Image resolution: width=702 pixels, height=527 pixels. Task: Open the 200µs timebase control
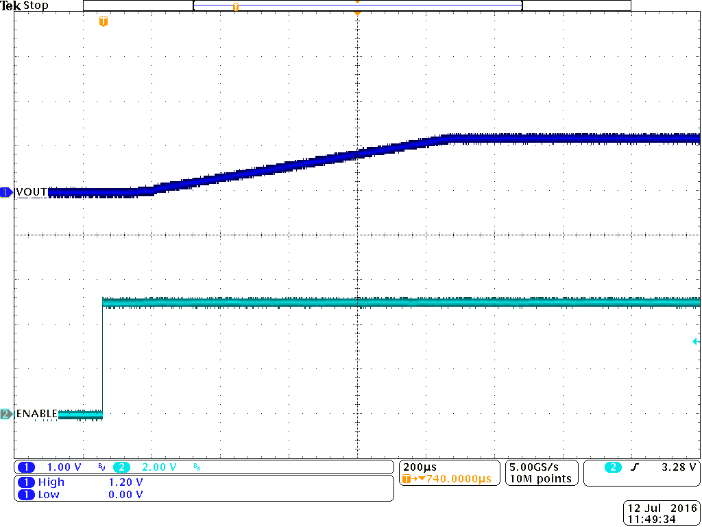pos(419,467)
